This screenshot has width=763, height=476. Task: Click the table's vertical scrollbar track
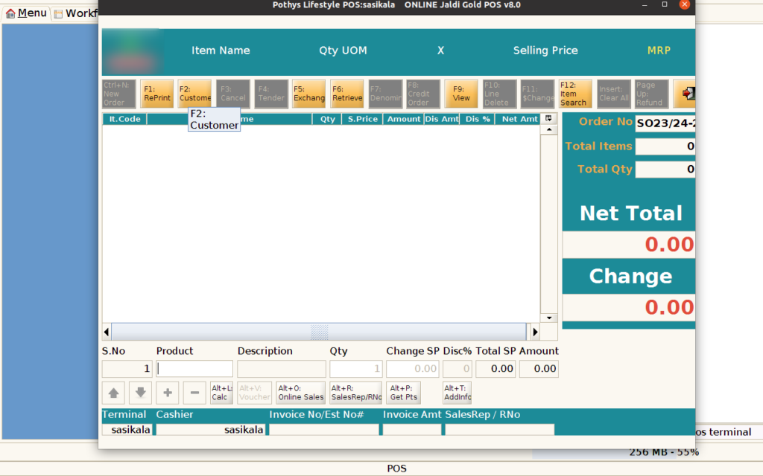click(549, 223)
